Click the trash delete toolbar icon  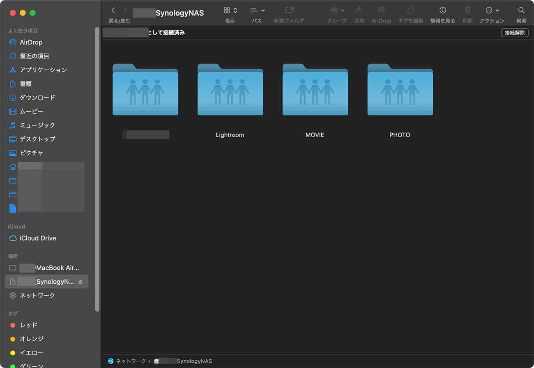[x=467, y=10]
